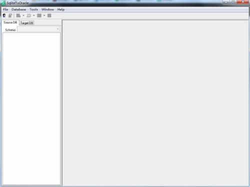Open the Database menu
The image size is (250, 187).
18,9
